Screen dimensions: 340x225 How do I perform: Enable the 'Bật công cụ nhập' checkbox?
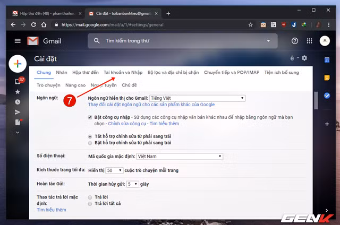(90, 117)
